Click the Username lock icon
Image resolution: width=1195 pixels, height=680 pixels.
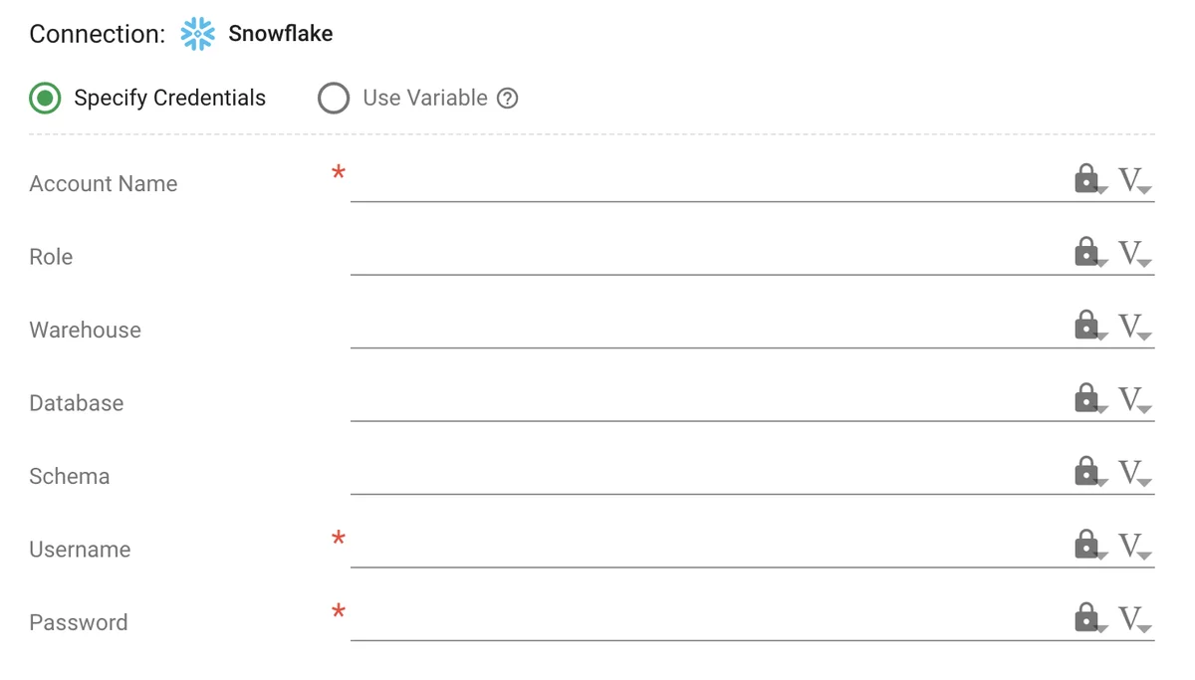click(1086, 545)
